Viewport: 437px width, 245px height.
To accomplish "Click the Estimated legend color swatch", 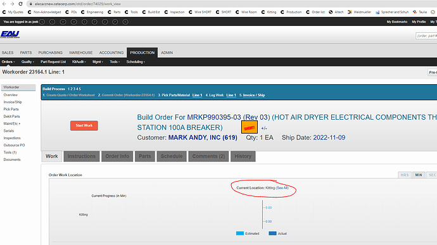I will pyautogui.click(x=240, y=234).
